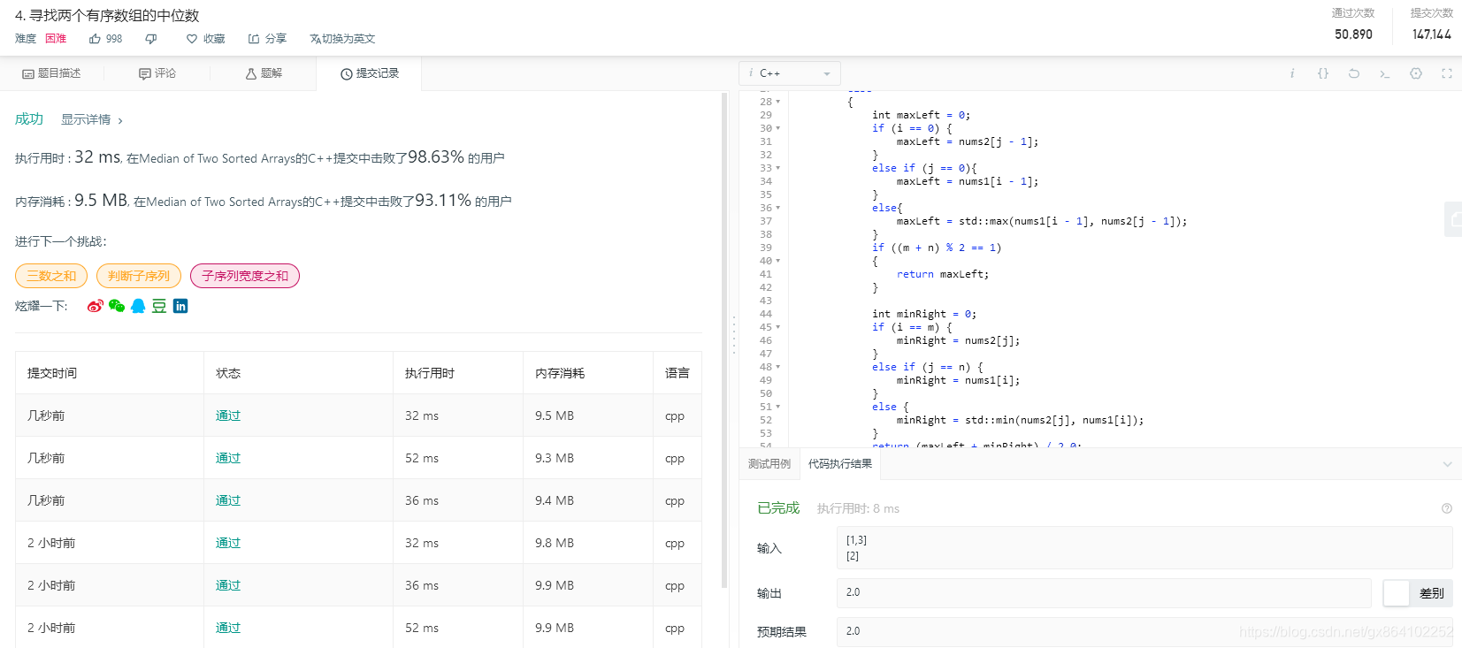
Task: Click the 已完成 status text
Action: point(778,508)
